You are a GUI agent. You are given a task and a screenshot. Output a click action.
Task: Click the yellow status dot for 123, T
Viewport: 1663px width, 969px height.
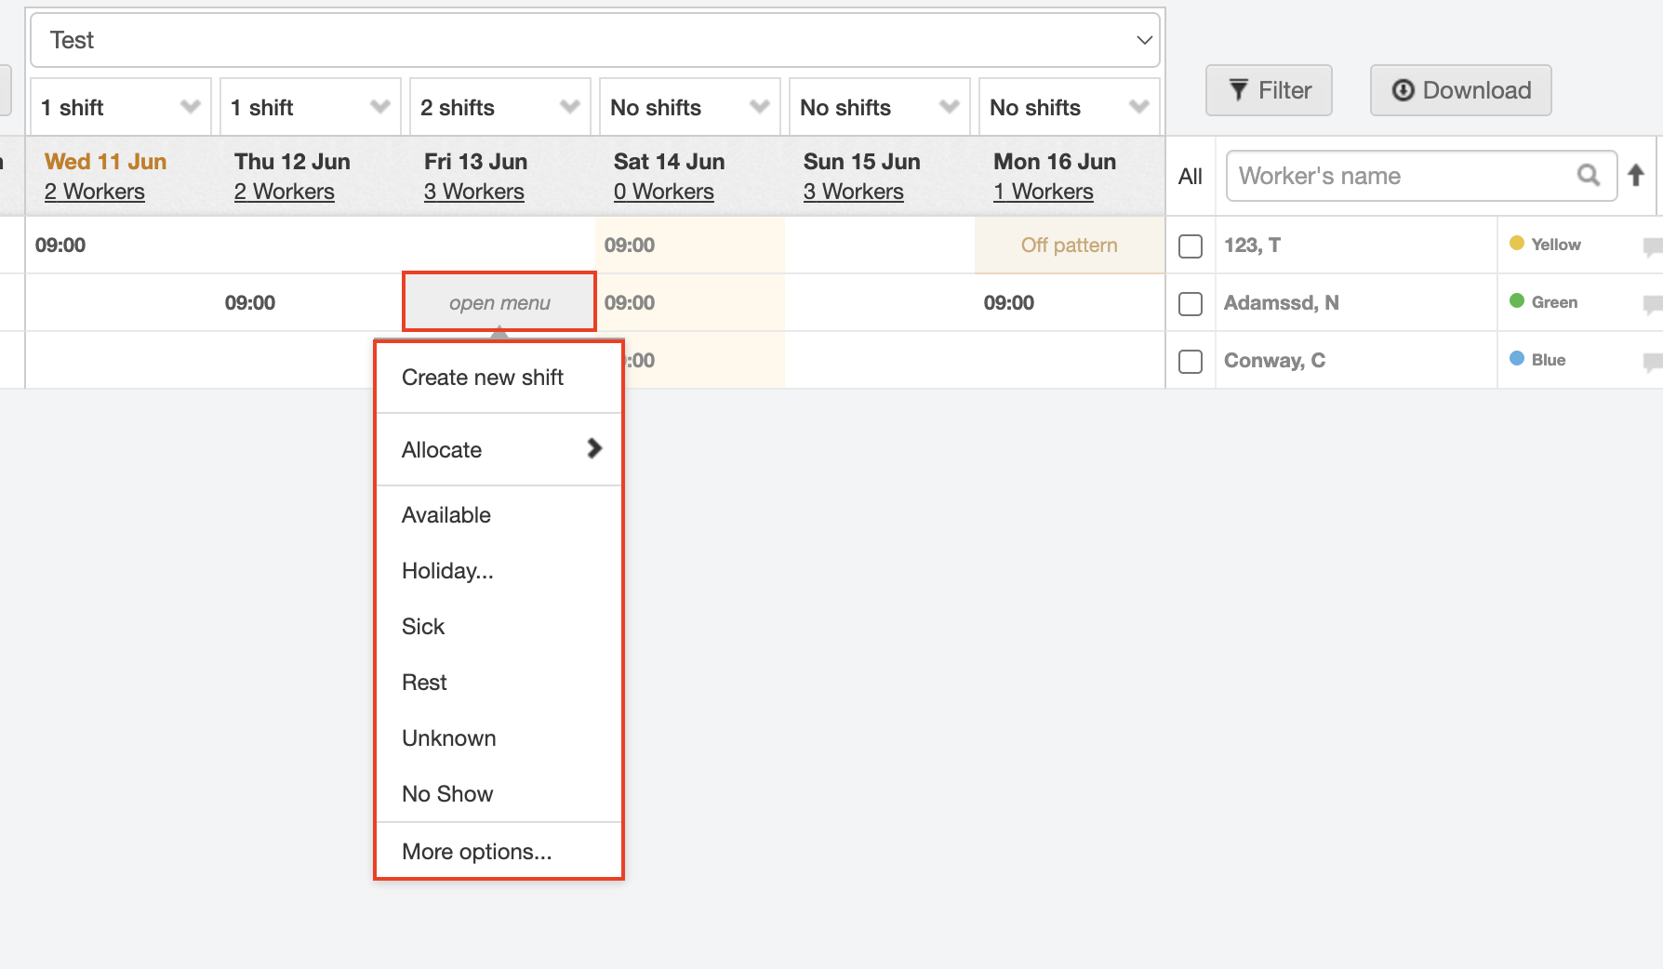point(1517,244)
